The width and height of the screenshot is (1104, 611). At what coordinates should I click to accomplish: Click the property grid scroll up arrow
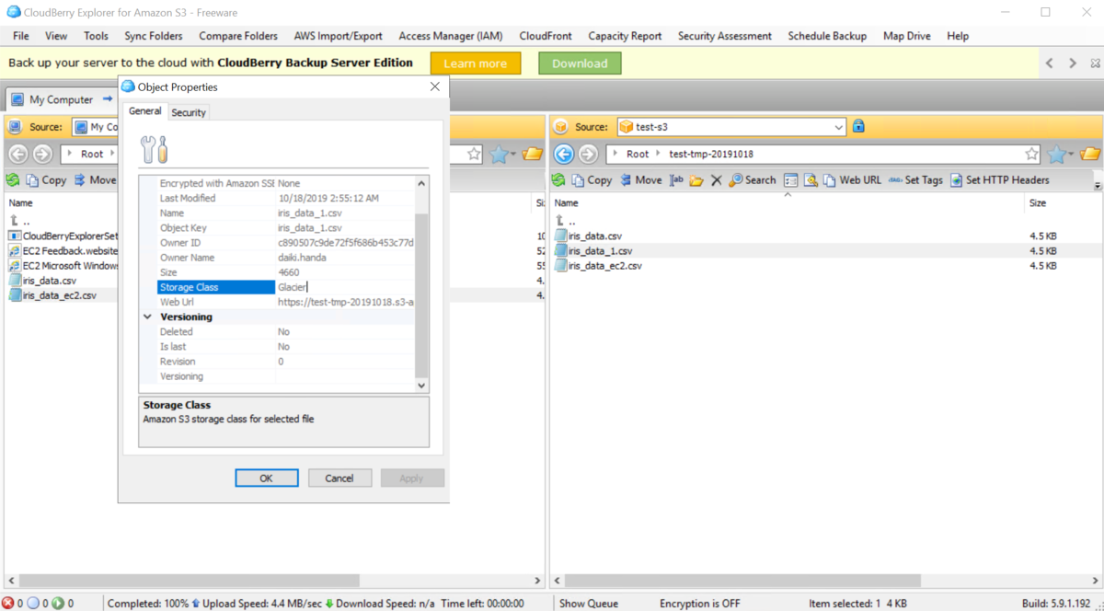coord(421,183)
